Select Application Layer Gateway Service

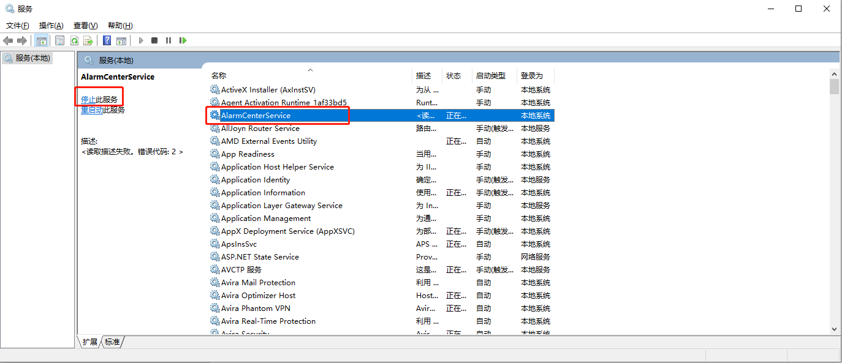[x=381, y=206]
